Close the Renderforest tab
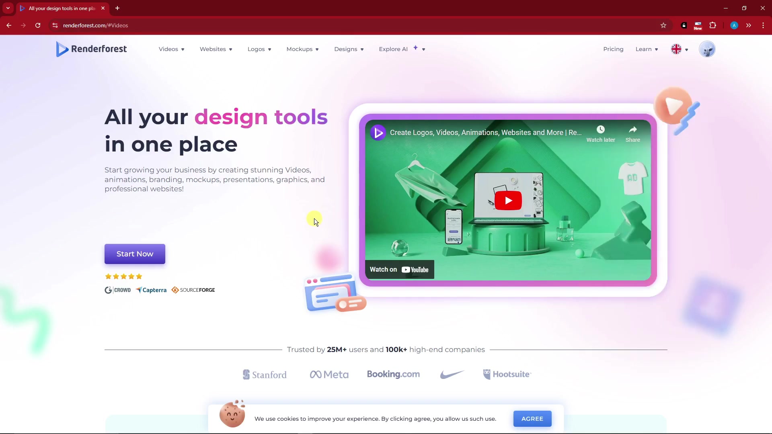Viewport: 772px width, 434px height. [x=103, y=8]
